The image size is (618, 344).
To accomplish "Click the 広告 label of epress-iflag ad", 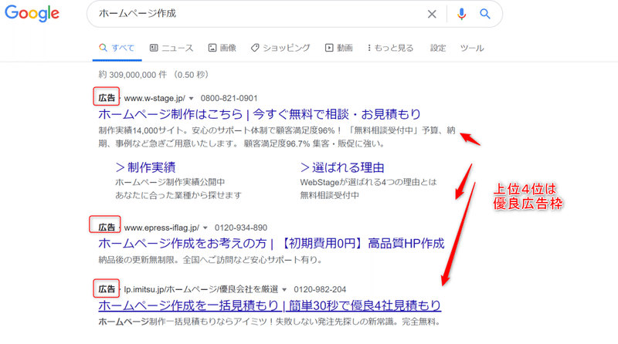I will (107, 228).
